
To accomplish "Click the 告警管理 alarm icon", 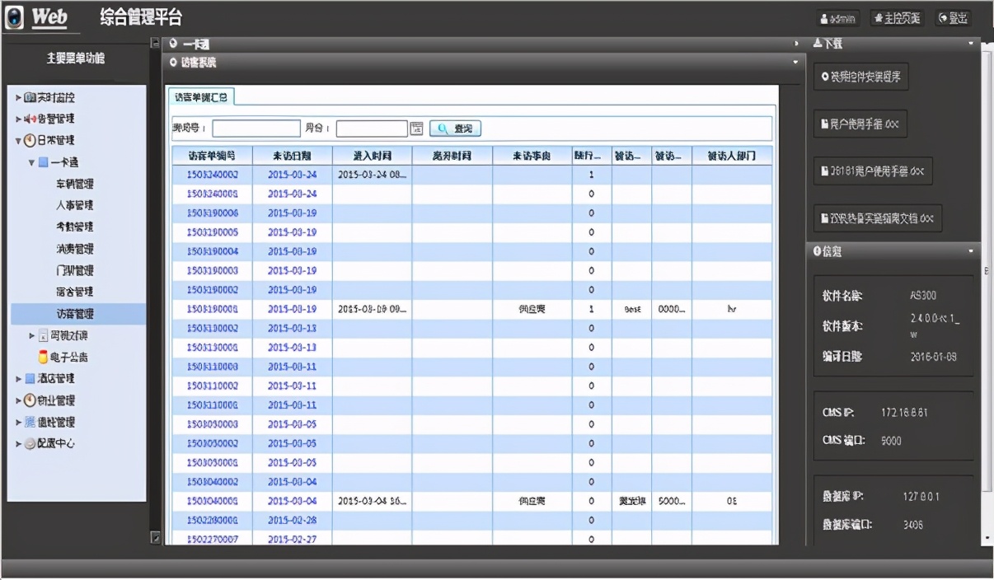I will coord(30,119).
